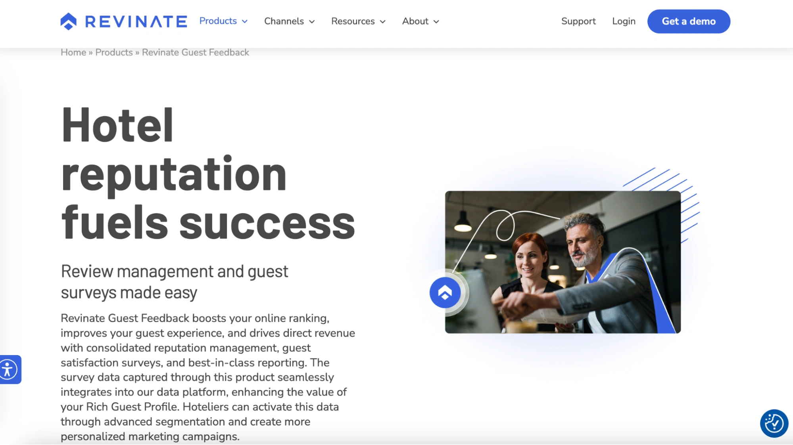Expand the Products dropdown chevron
The height and width of the screenshot is (445, 793).
[x=245, y=21]
